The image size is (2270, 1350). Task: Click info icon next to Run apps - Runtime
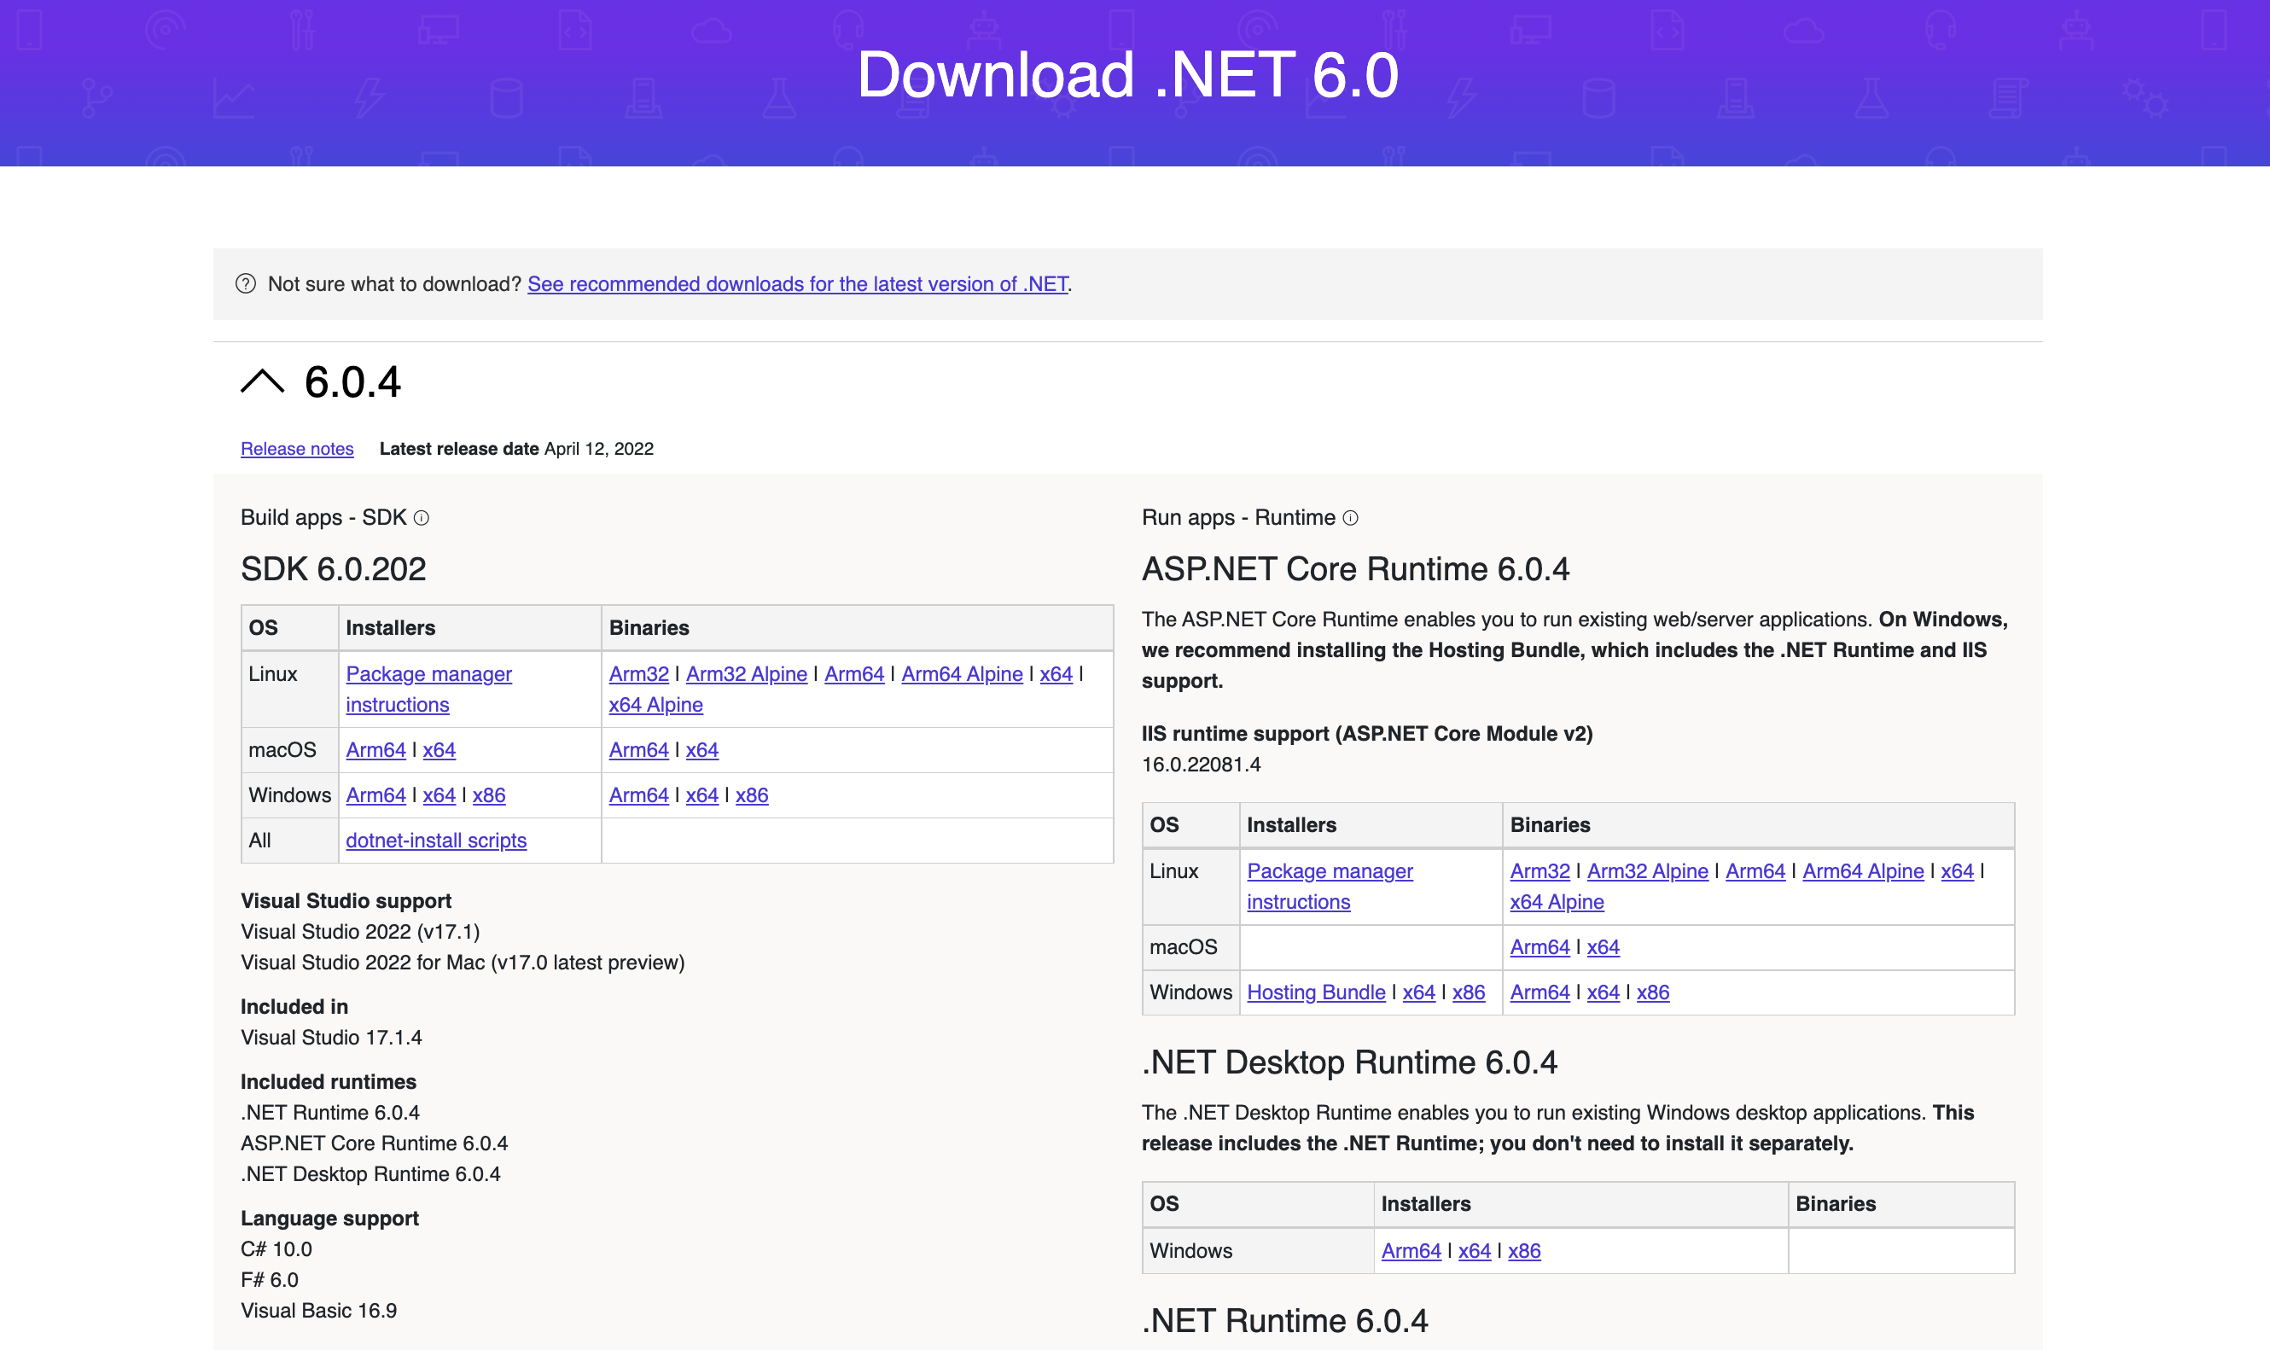click(x=1351, y=518)
